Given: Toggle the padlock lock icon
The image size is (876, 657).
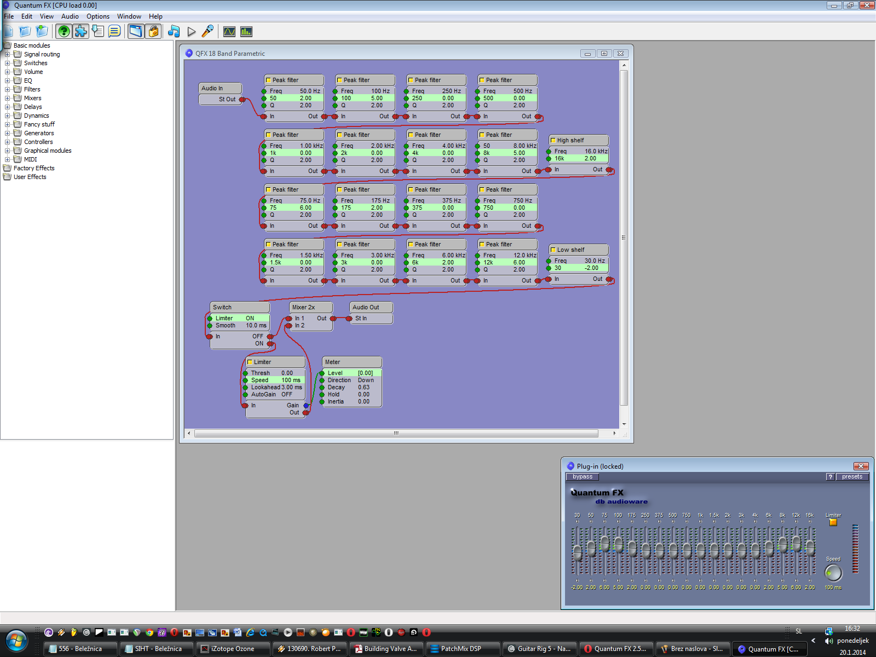Looking at the screenshot, I should pyautogui.click(x=153, y=31).
